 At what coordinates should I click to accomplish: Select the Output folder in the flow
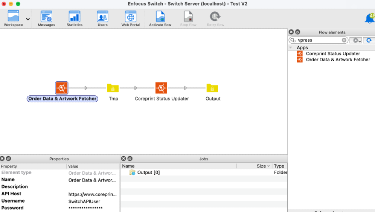point(212,88)
